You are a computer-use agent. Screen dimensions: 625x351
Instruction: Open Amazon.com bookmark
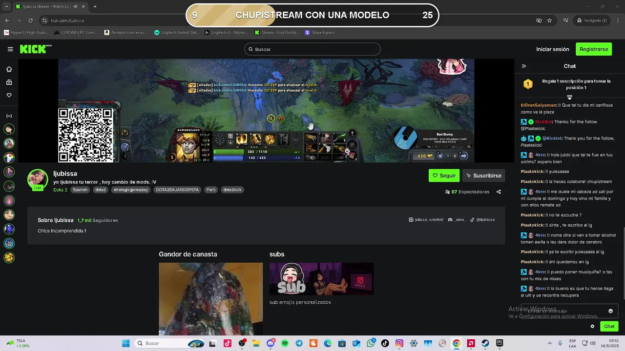click(126, 33)
